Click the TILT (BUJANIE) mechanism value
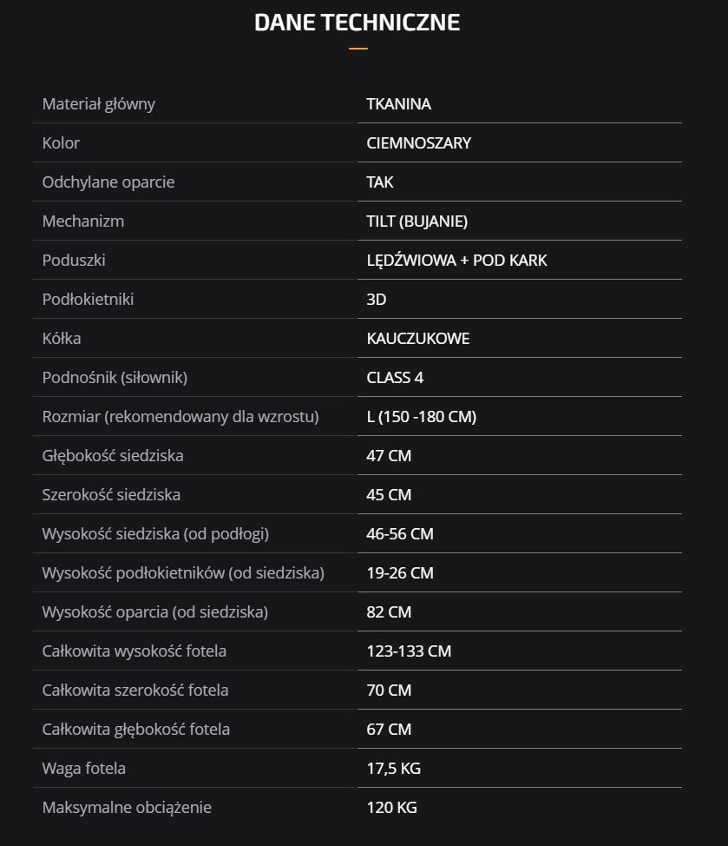 [x=416, y=221]
